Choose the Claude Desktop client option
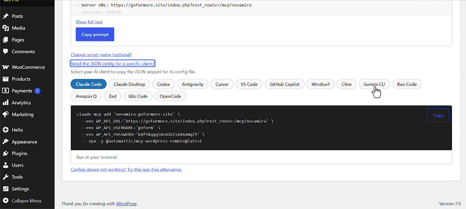The image size is (466, 209). point(129,84)
